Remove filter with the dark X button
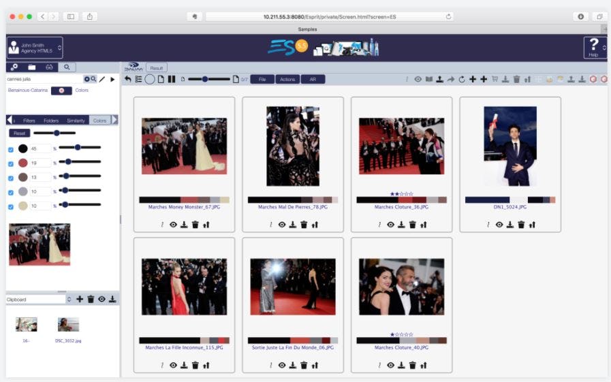 coord(61,91)
